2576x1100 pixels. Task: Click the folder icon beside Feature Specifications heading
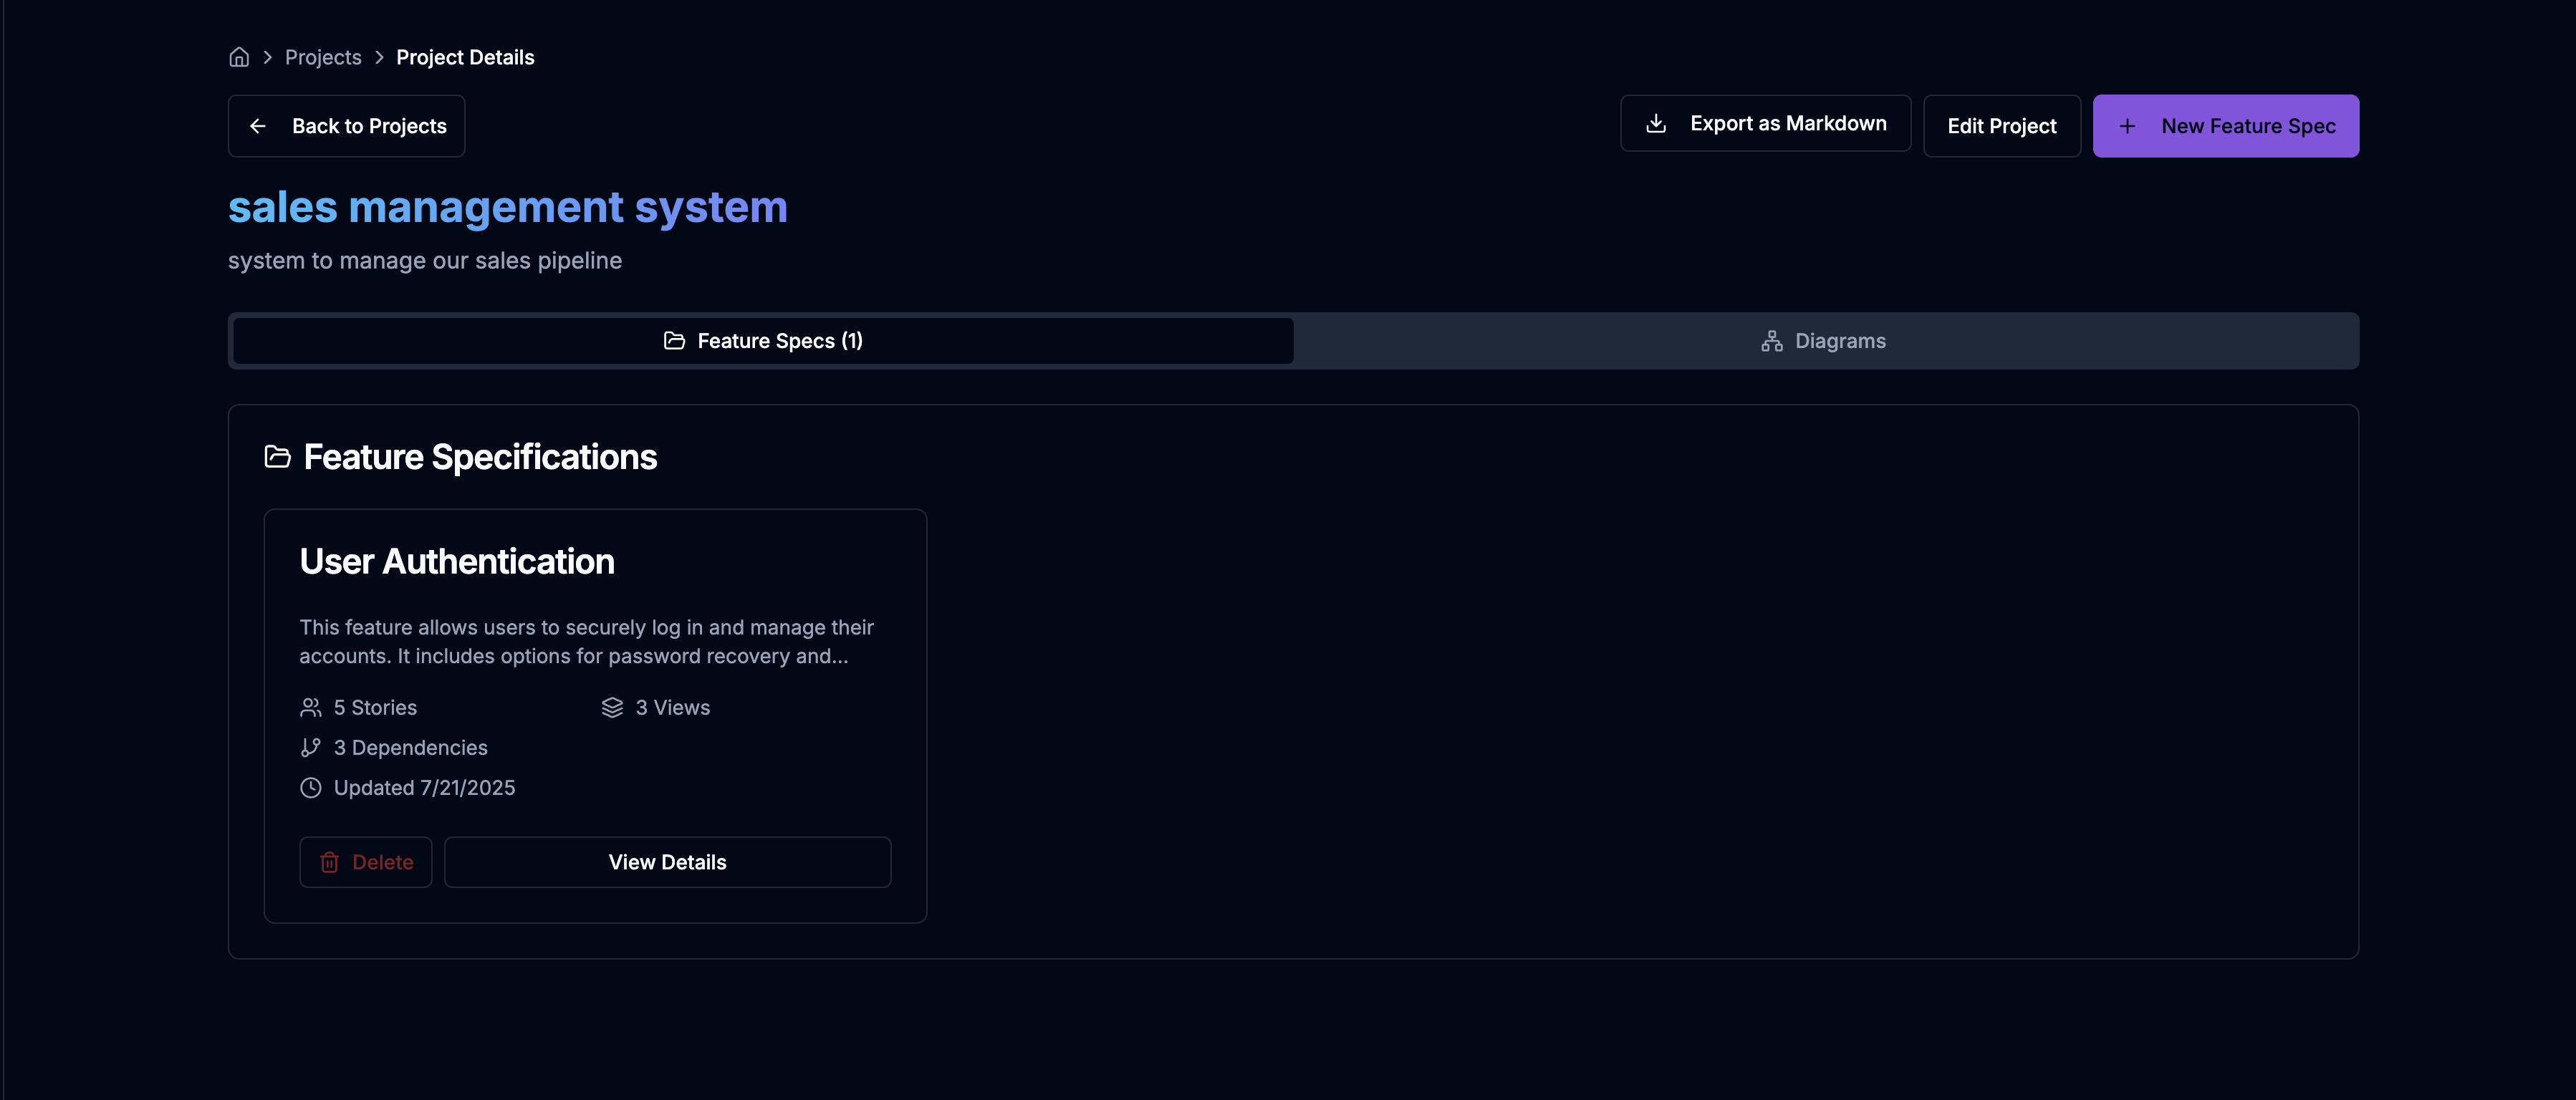[277, 457]
